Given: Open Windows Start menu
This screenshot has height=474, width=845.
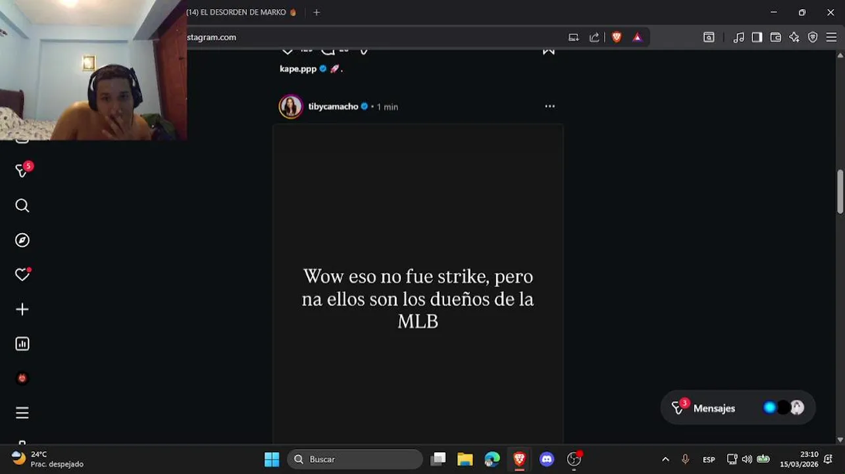Looking at the screenshot, I should pos(272,460).
